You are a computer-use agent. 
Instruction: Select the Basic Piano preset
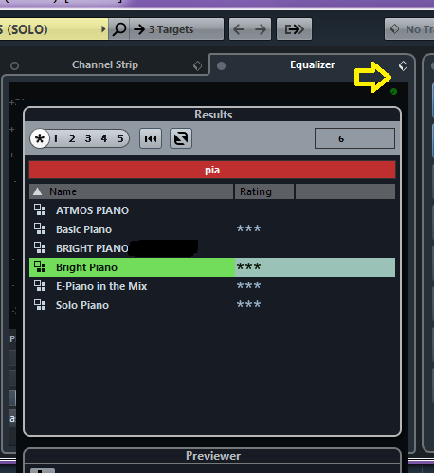[x=212, y=229]
